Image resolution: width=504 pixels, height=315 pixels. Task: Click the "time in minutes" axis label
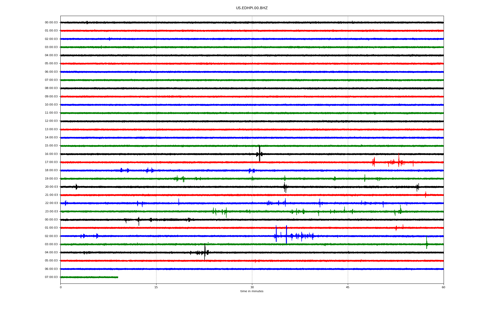coord(252,291)
